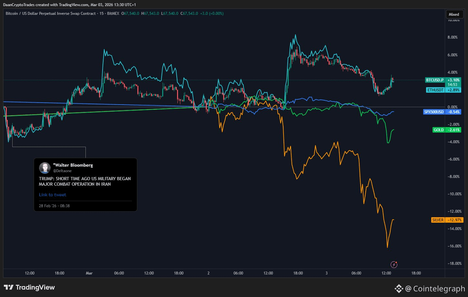
Task: Click the -12.97% silver value tag
Action: 454,220
